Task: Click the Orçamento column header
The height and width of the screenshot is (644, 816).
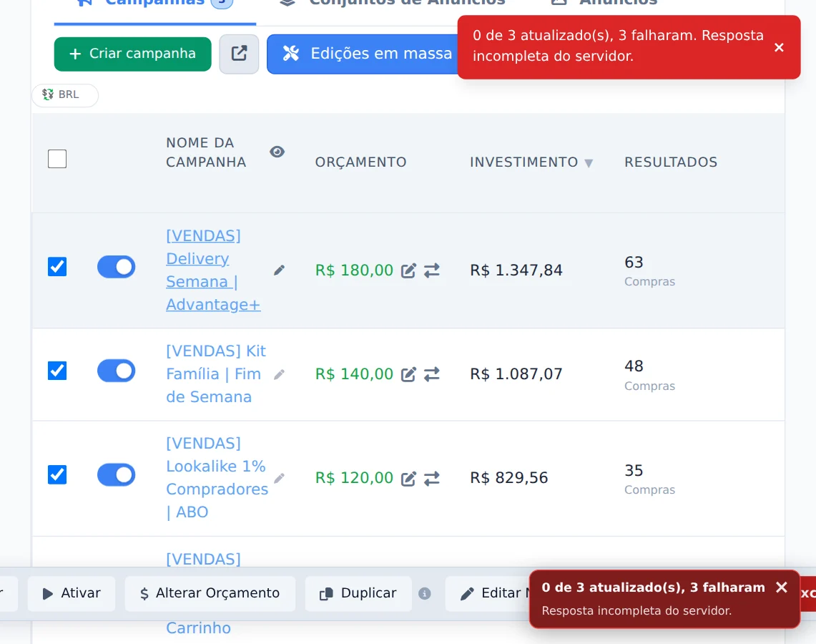Action: pyautogui.click(x=360, y=162)
